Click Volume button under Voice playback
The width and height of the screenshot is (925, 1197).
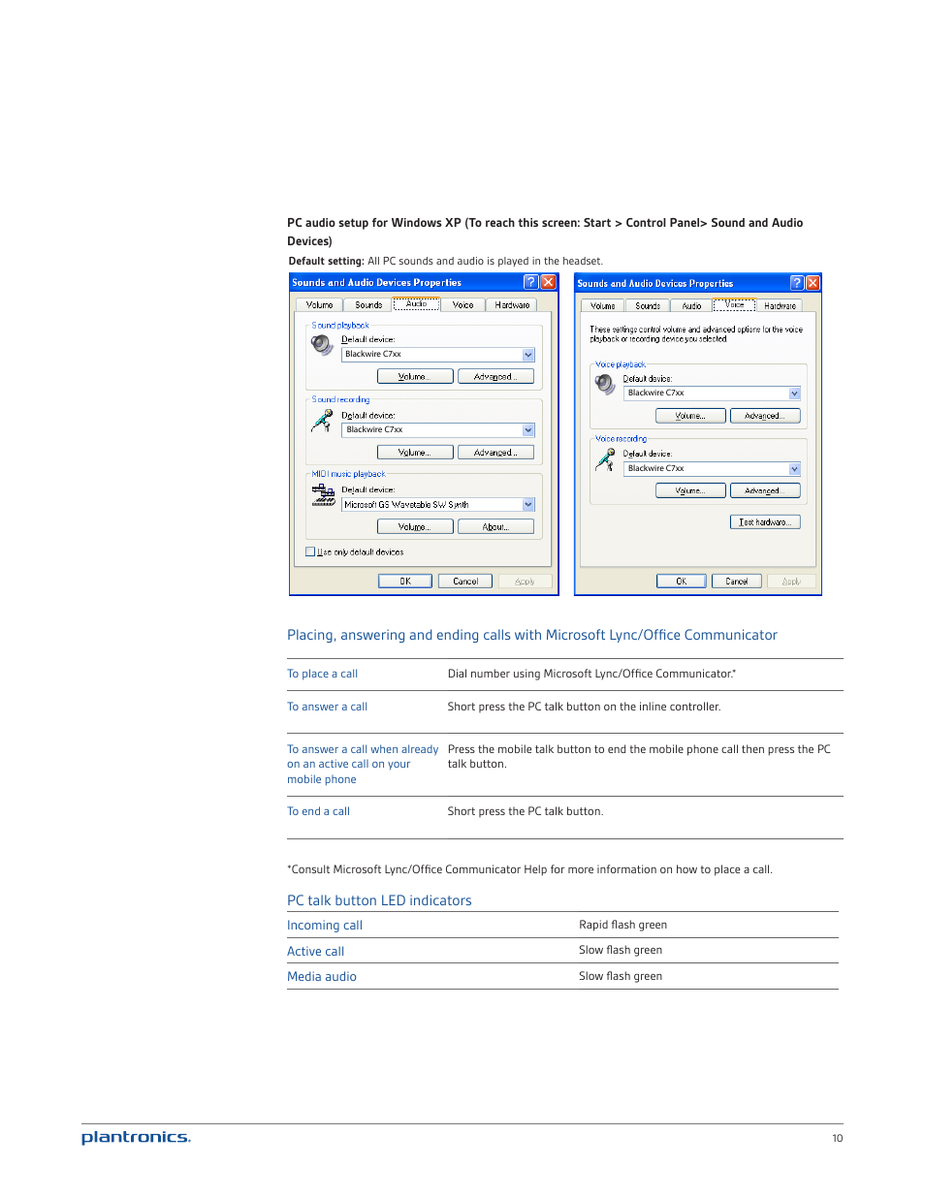click(690, 416)
